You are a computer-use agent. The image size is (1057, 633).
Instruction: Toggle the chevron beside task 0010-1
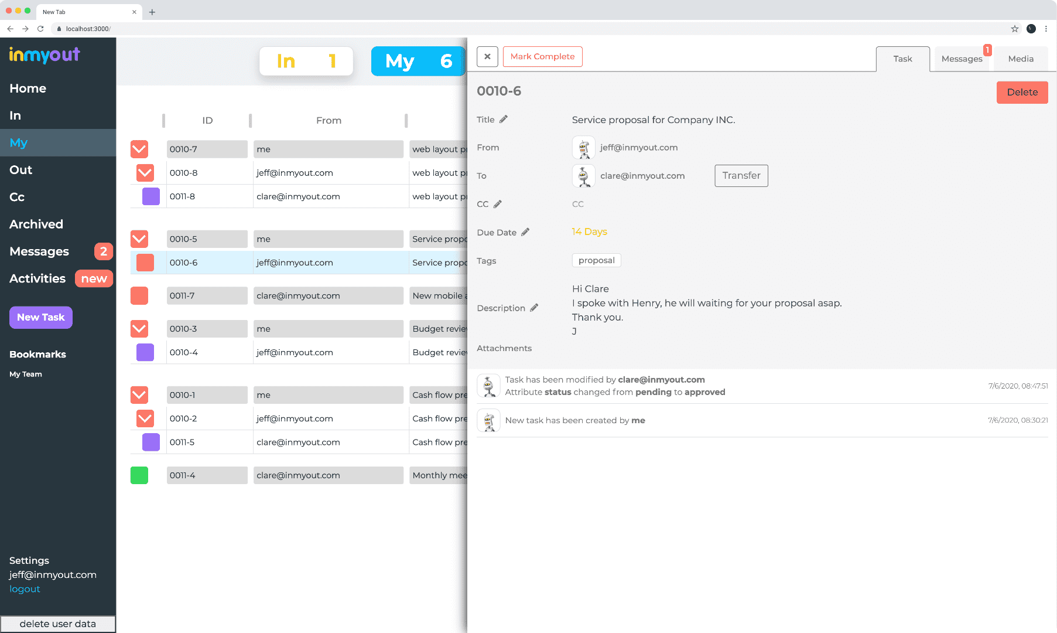(139, 395)
